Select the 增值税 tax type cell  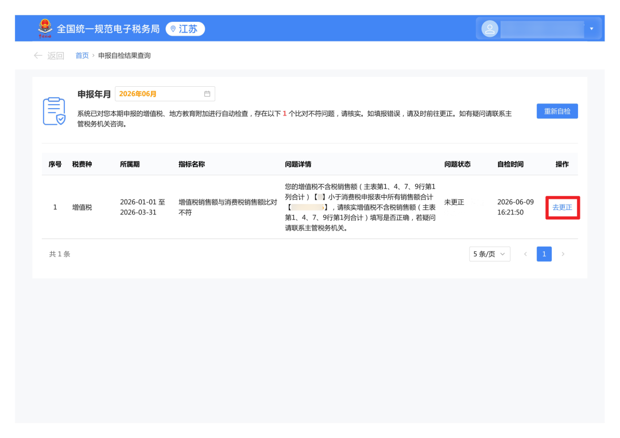tap(82, 207)
